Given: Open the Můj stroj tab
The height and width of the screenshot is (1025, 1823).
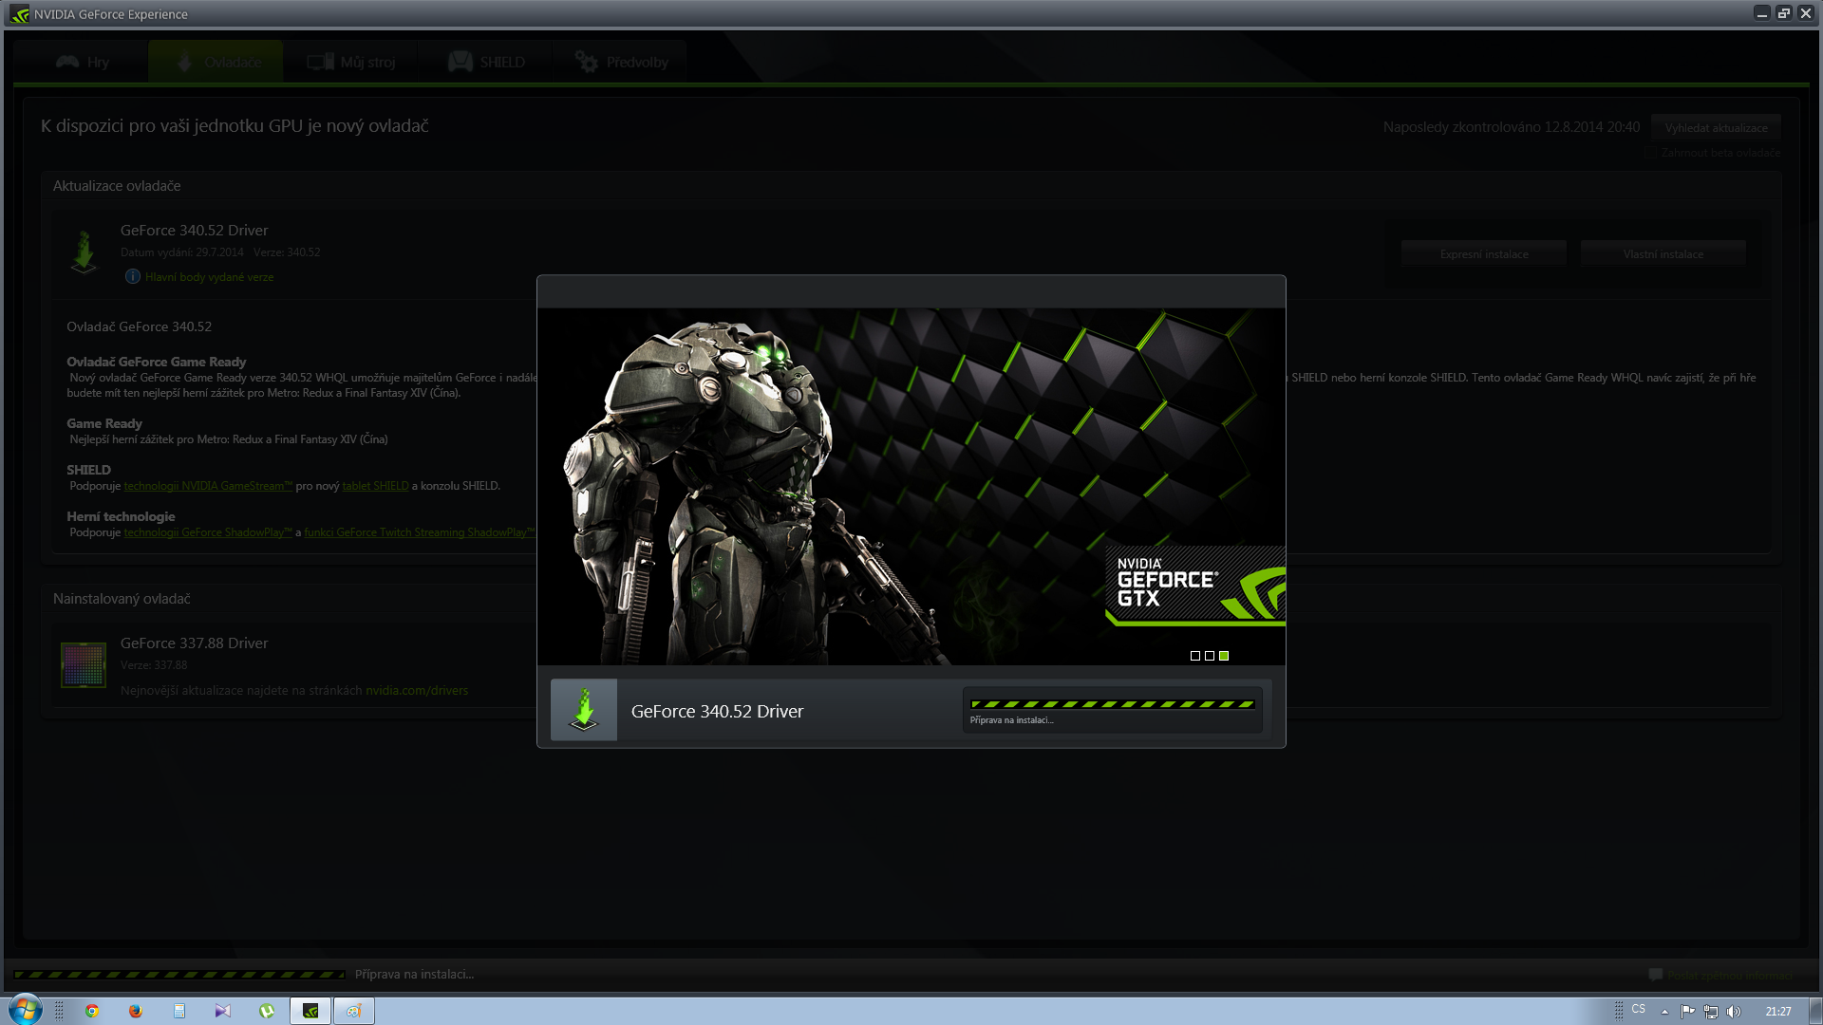Looking at the screenshot, I should click(x=350, y=62).
